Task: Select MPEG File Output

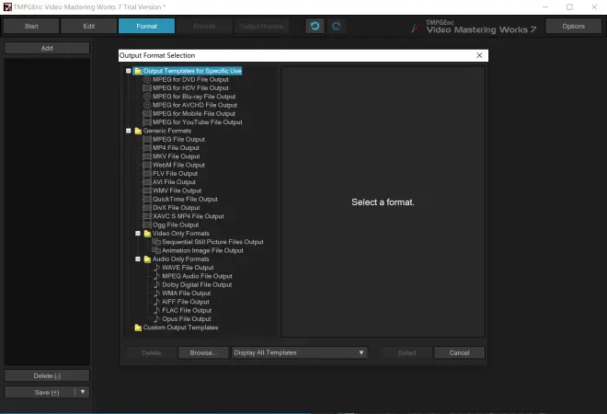Action: 178,139
